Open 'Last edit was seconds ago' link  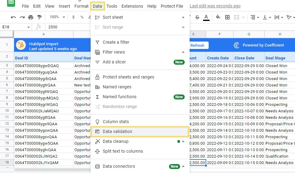pos(215,6)
